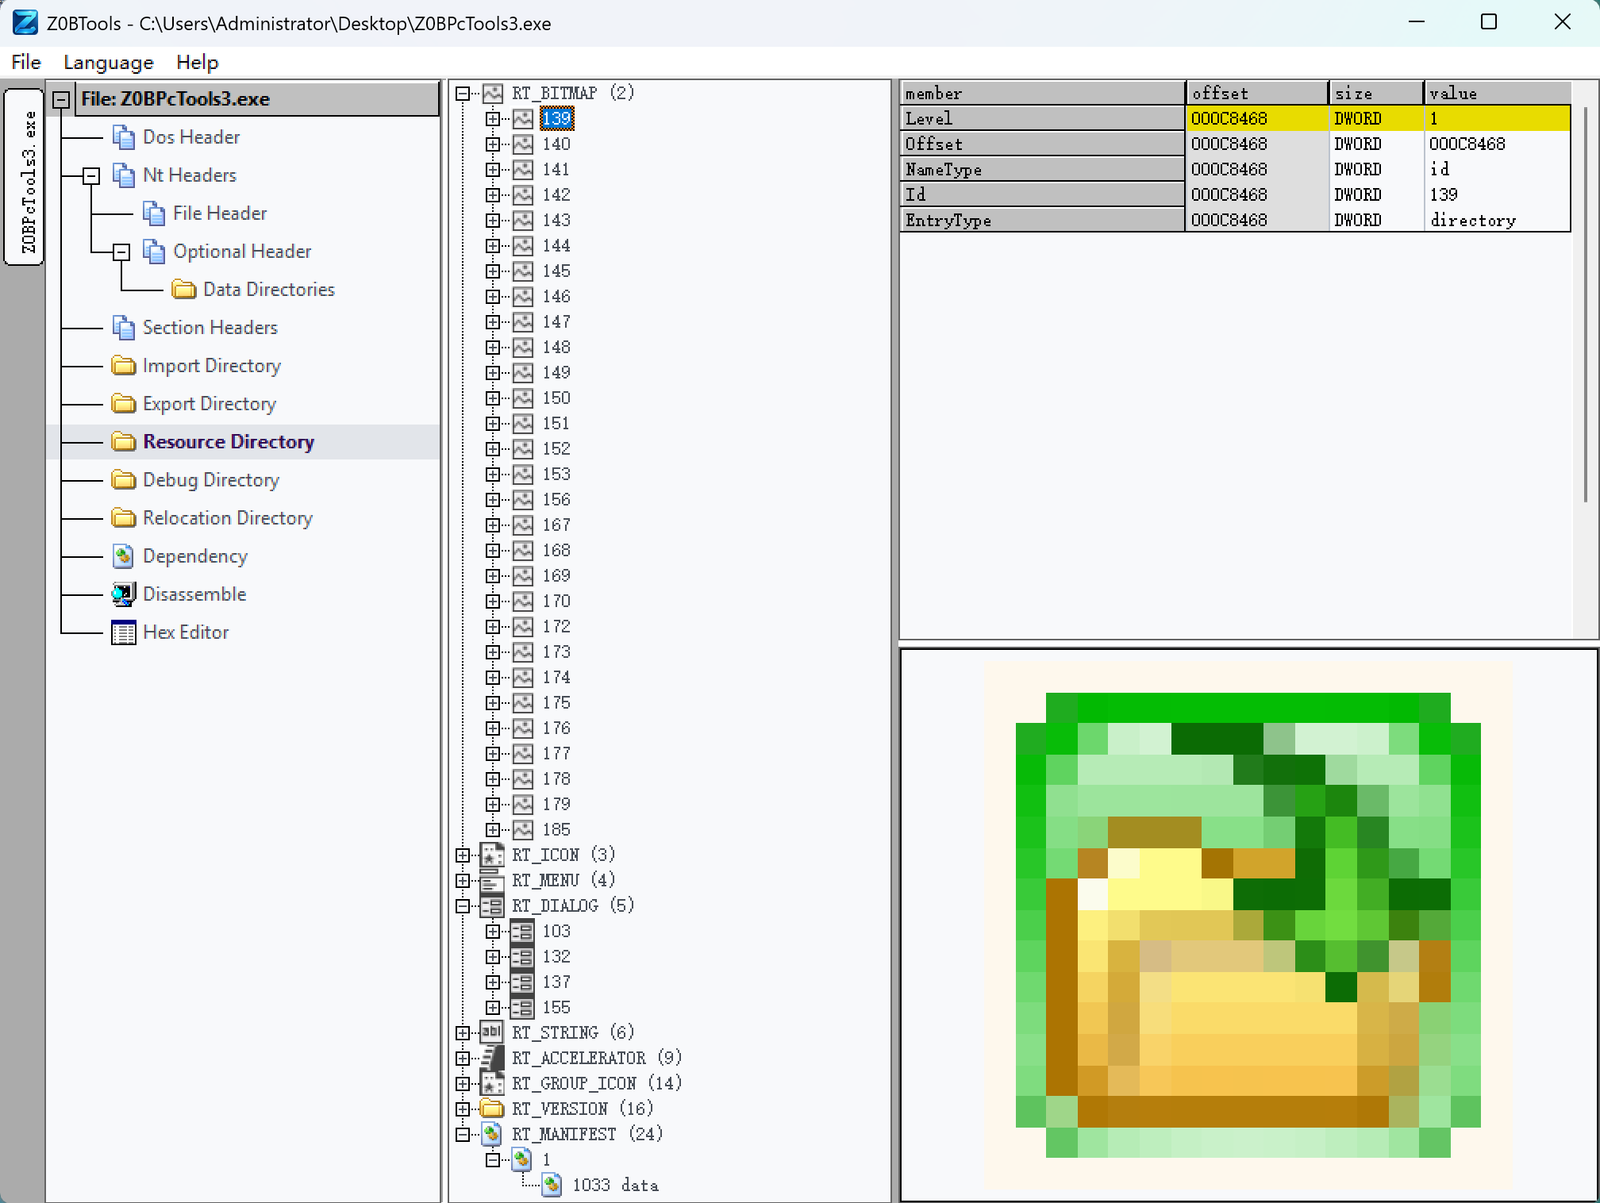This screenshot has height=1203, width=1600.
Task: Select Hex Editor in the tree
Action: 186,632
